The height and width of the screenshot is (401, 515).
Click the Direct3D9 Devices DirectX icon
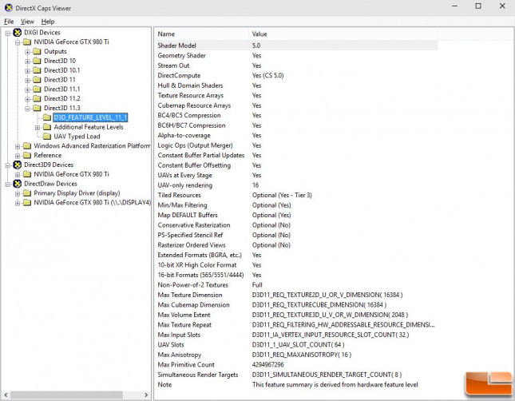17,165
